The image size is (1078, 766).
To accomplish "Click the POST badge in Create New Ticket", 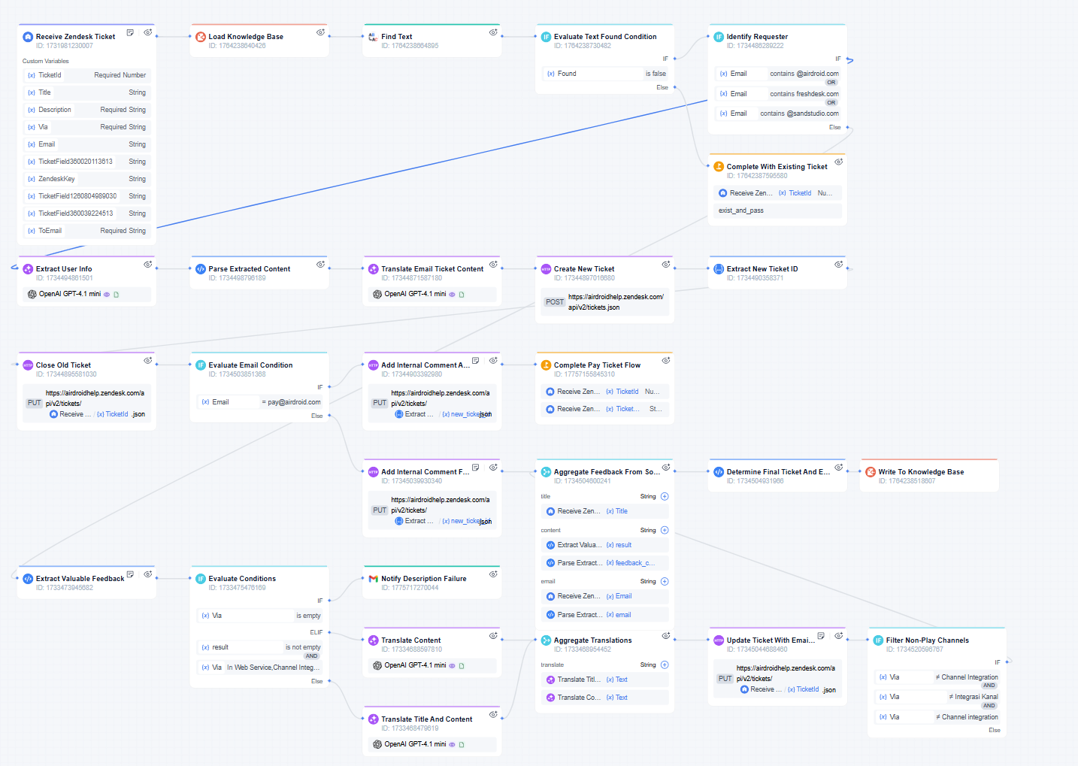I will [554, 302].
